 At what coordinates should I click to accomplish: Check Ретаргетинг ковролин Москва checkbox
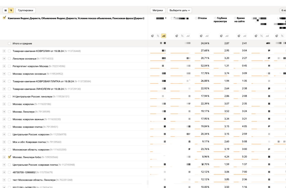[9, 66]
